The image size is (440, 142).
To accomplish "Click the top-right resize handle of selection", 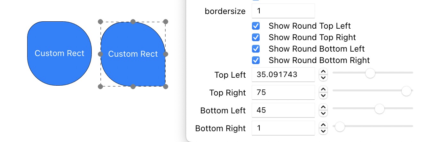I will tap(165, 22).
